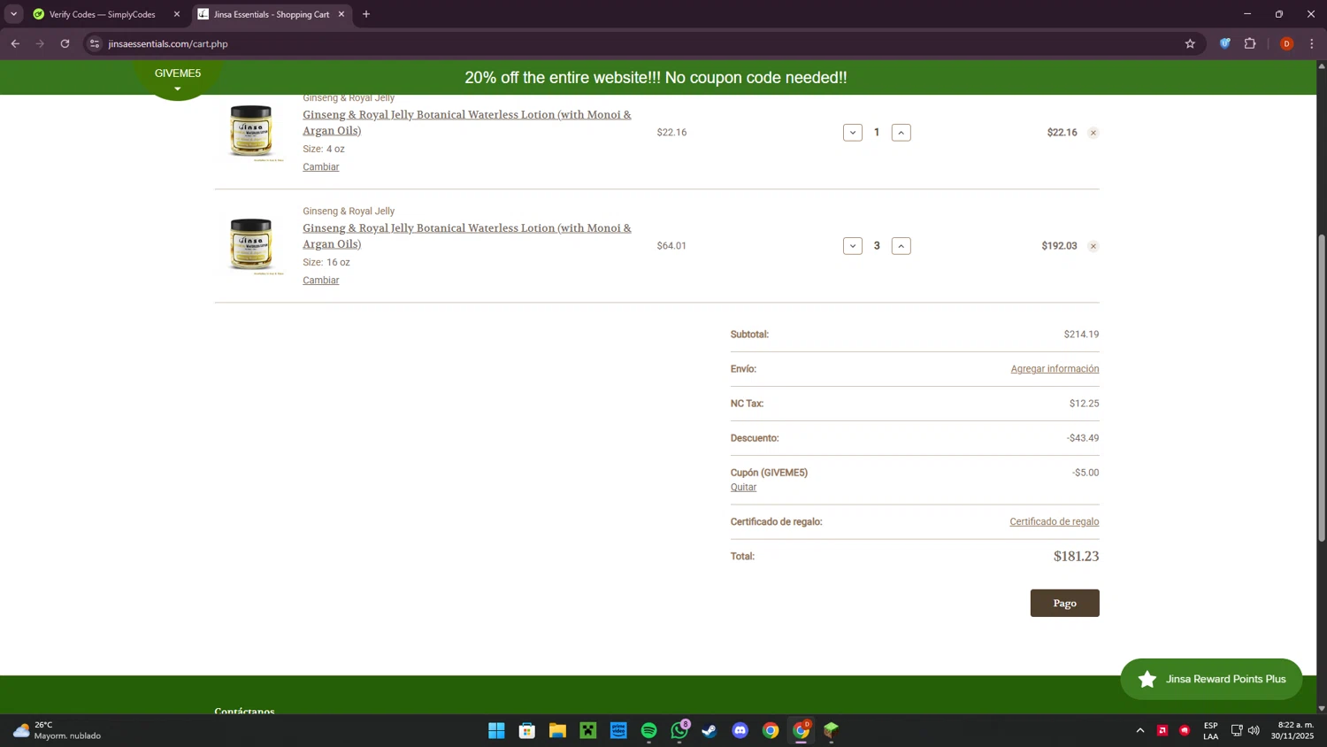Viewport: 1327px width, 747px height.
Task: Open the Certificado de regalo link
Action: point(1055,521)
